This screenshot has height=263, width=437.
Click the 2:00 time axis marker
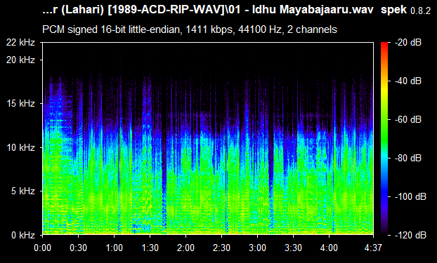tap(186, 248)
